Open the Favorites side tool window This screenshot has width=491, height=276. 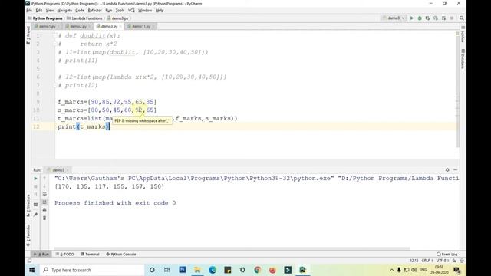28,235
